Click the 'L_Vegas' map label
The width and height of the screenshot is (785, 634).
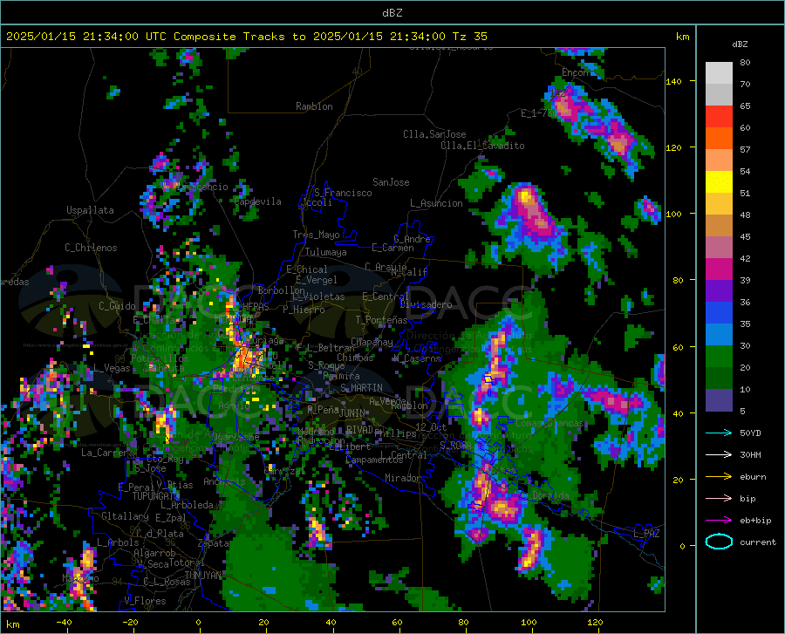pyautogui.click(x=112, y=368)
